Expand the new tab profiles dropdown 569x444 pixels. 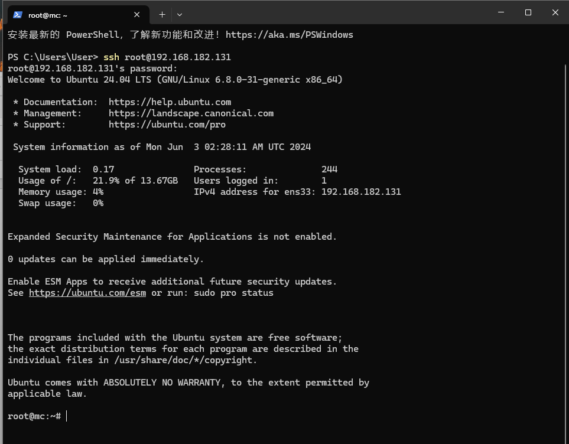click(180, 15)
